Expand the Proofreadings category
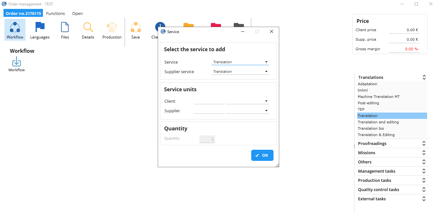This screenshot has height=213, width=436. [424, 144]
